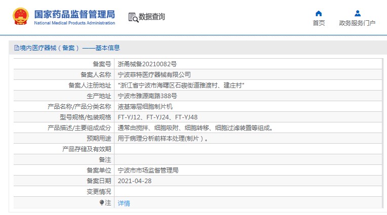Click the 国家药品监督管理局 site title
Image resolution: width=387 pixels, height=215 pixels.
tap(74, 14)
